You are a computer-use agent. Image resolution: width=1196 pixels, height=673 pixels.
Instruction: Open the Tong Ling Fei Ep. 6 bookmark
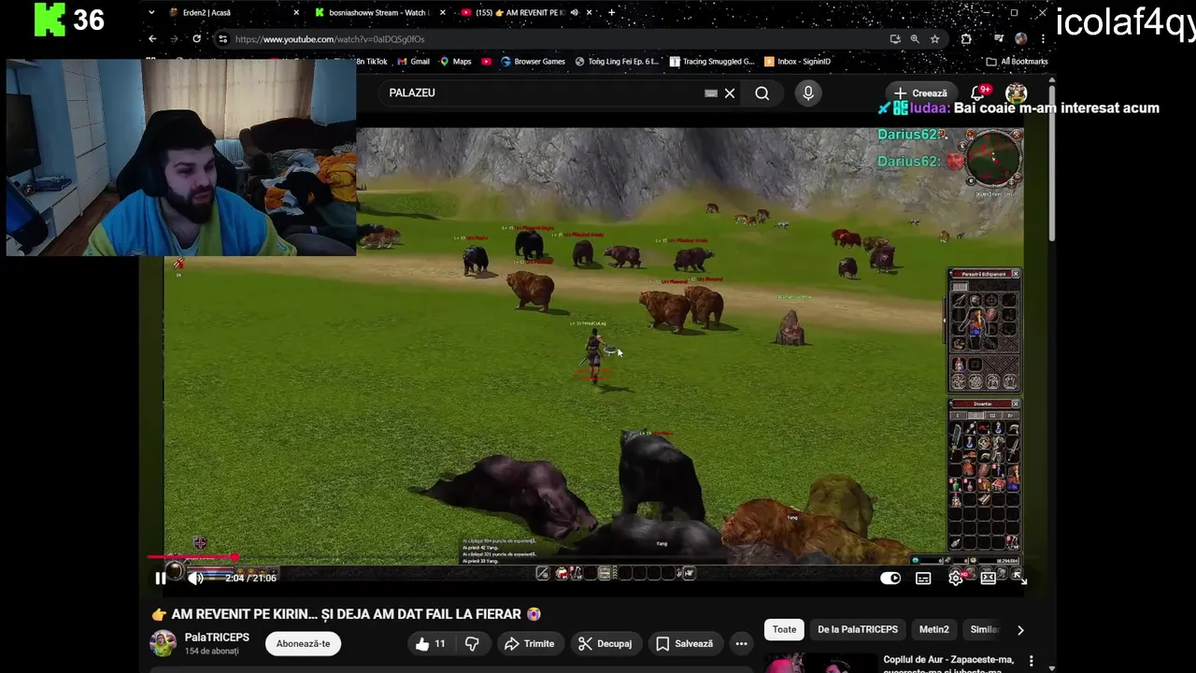[x=617, y=62]
